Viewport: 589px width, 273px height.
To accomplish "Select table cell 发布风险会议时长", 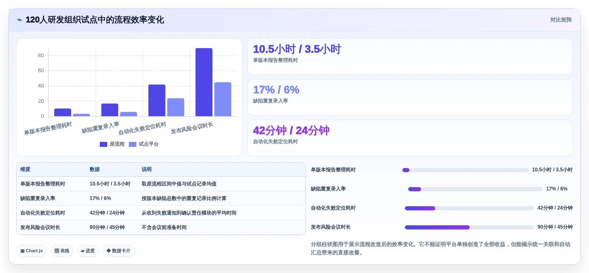I will click(40, 227).
